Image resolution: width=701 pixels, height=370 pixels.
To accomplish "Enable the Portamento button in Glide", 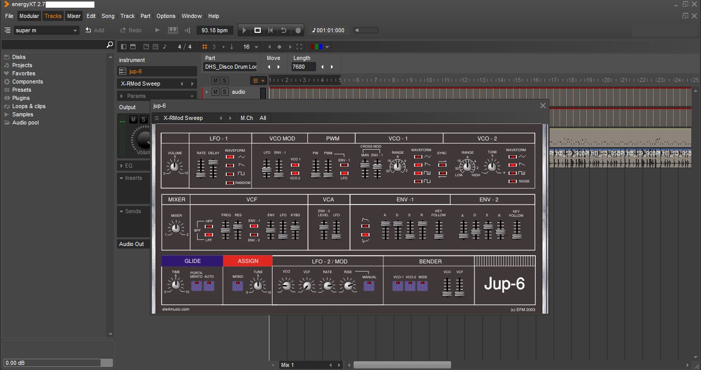I will 197,286.
